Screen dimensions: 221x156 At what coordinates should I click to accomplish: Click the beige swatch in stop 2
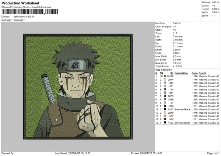165,79
